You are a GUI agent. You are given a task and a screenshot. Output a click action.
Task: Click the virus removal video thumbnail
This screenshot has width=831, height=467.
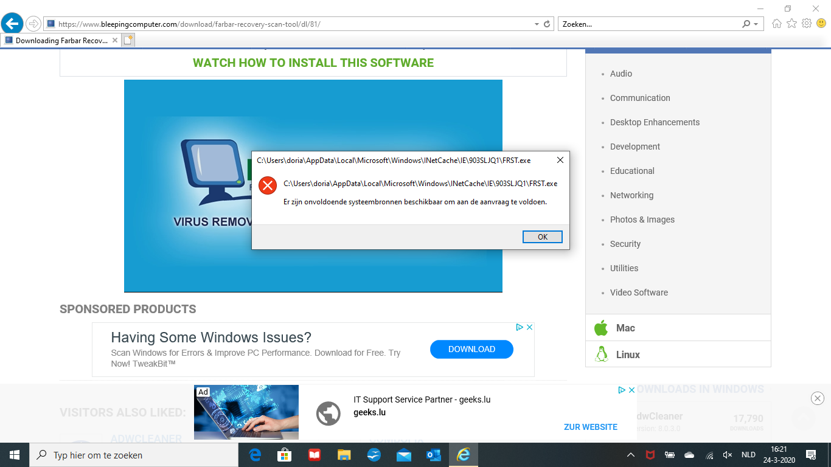click(313, 185)
